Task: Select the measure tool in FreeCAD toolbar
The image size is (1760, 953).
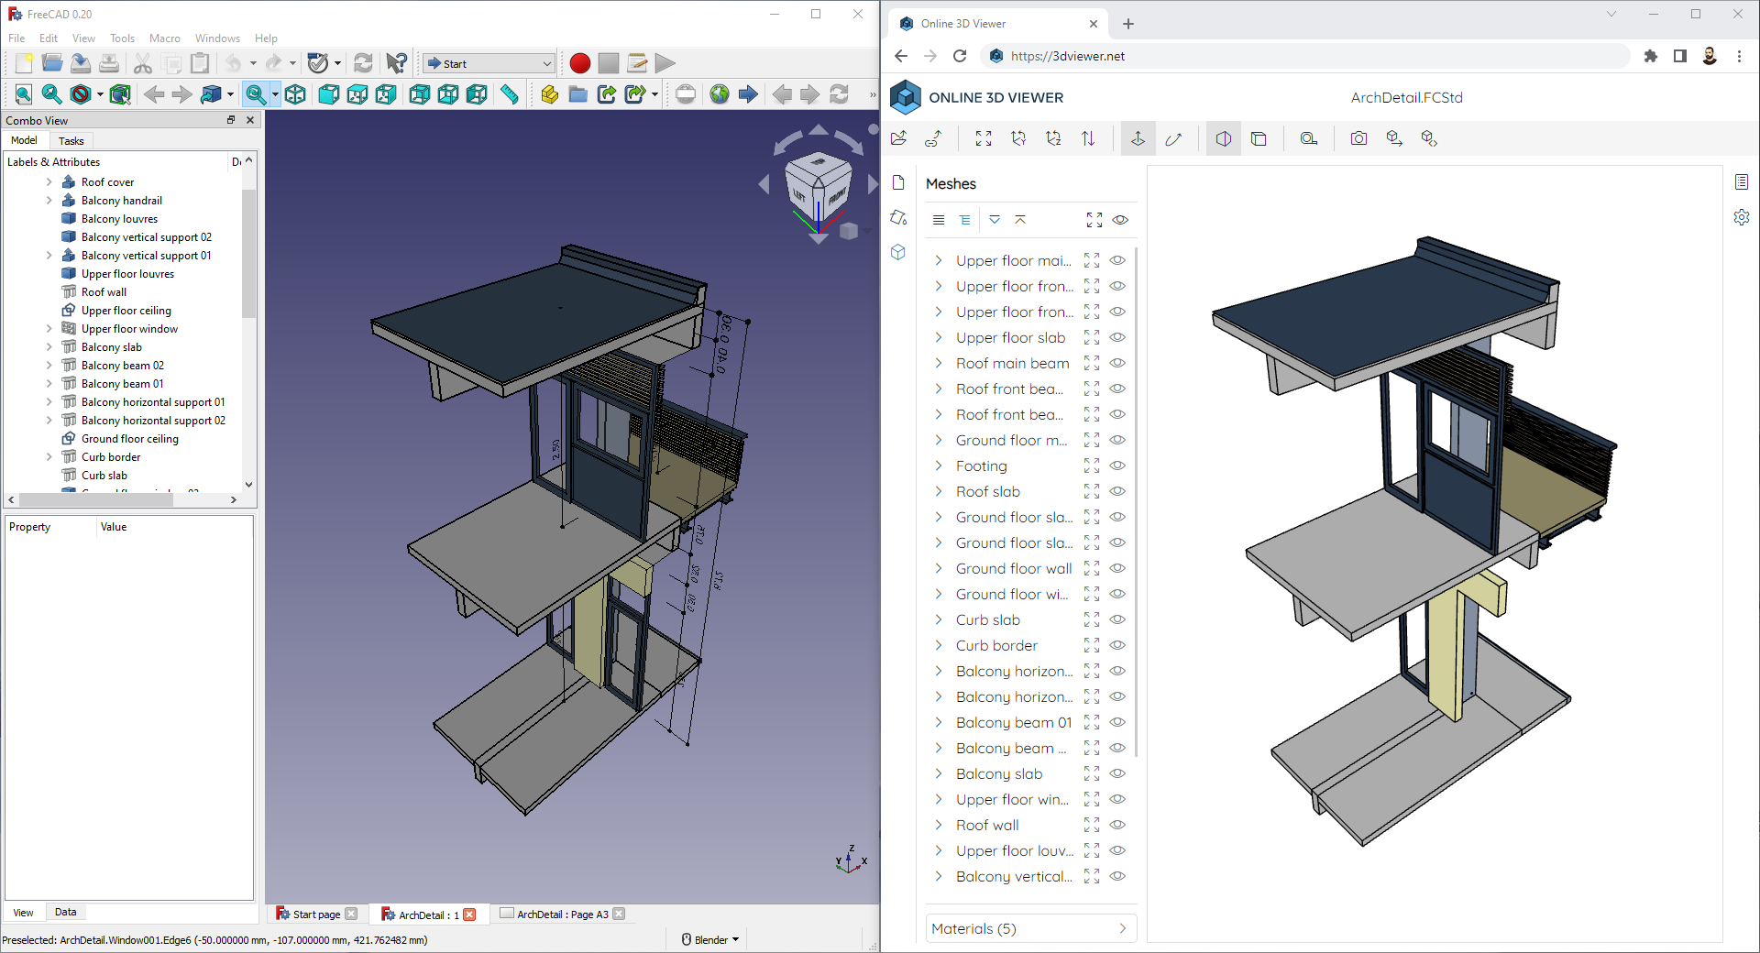Action: coord(511,93)
